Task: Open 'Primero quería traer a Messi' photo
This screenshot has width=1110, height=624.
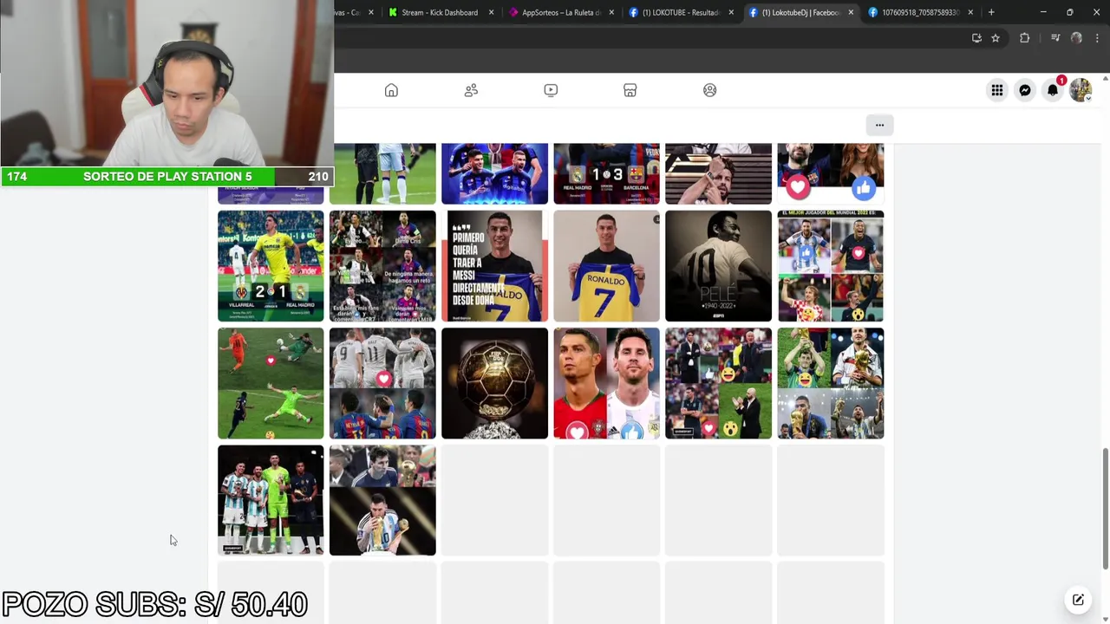Action: 494,266
